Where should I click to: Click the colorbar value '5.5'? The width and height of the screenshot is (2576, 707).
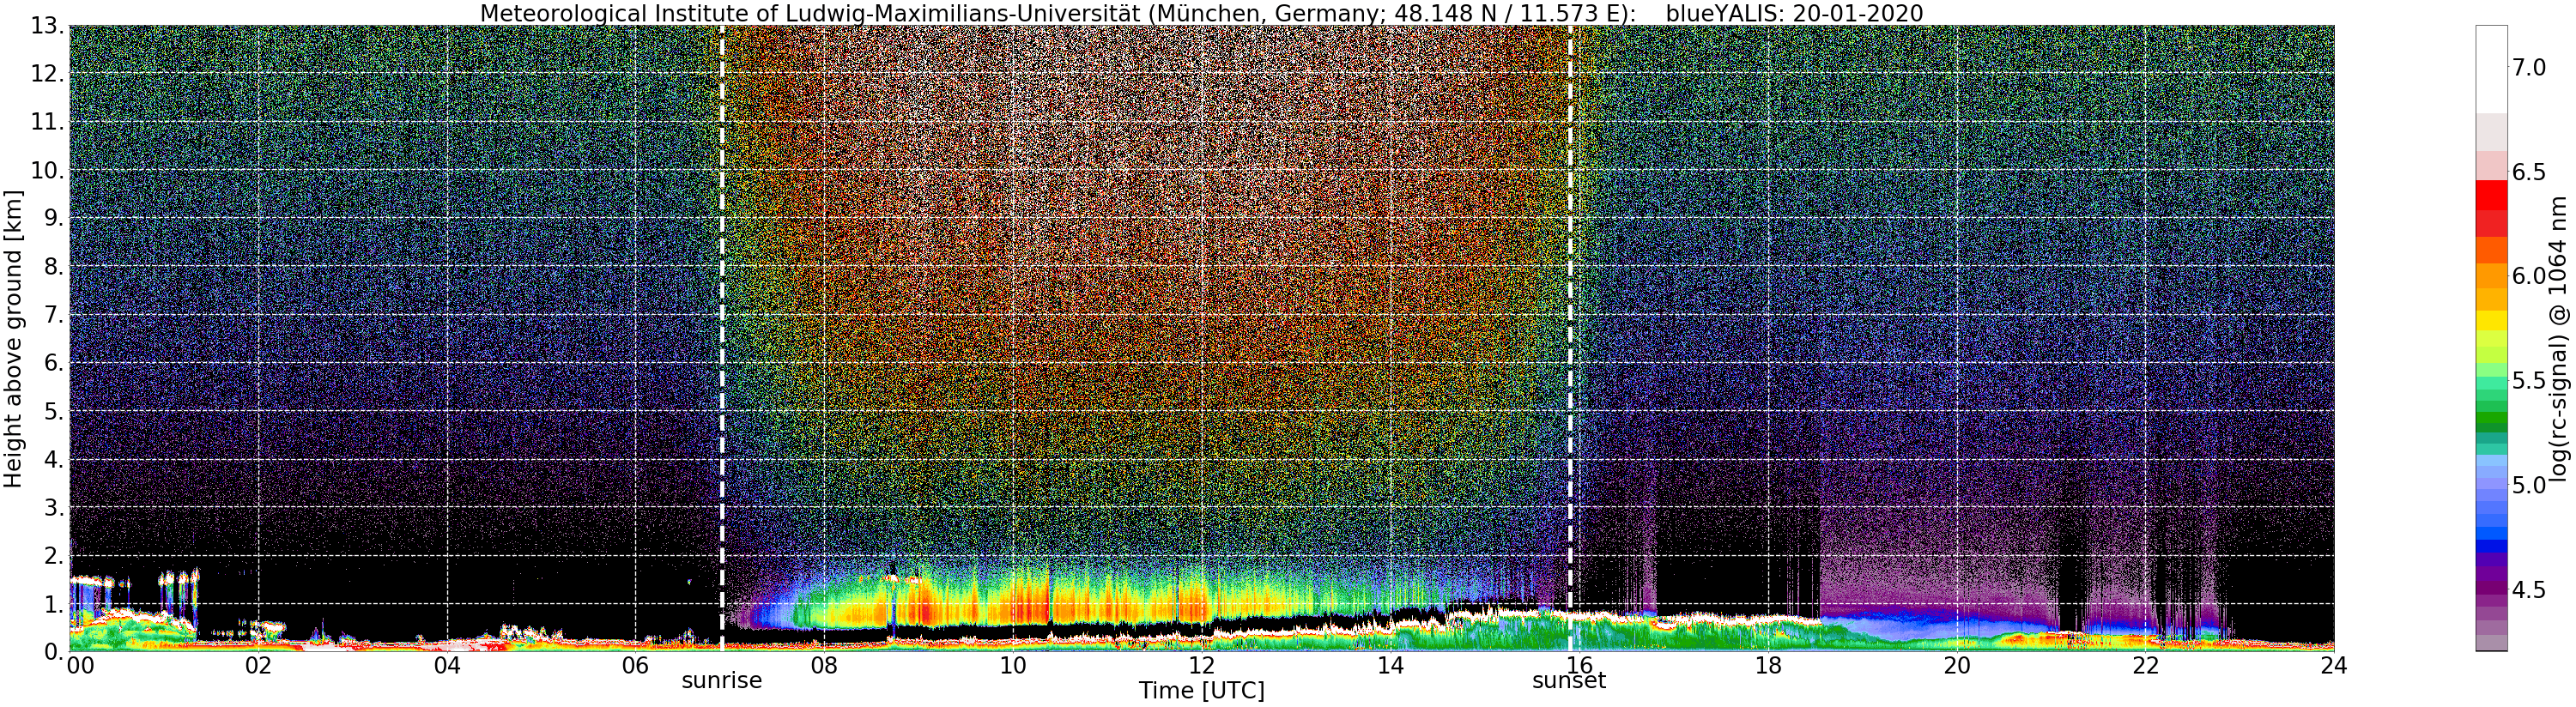[2529, 381]
